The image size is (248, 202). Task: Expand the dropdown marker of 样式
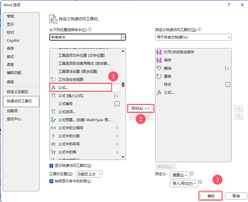coord(227,84)
